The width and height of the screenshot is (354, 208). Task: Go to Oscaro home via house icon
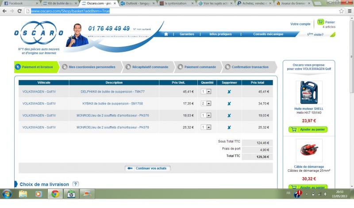click(166, 34)
